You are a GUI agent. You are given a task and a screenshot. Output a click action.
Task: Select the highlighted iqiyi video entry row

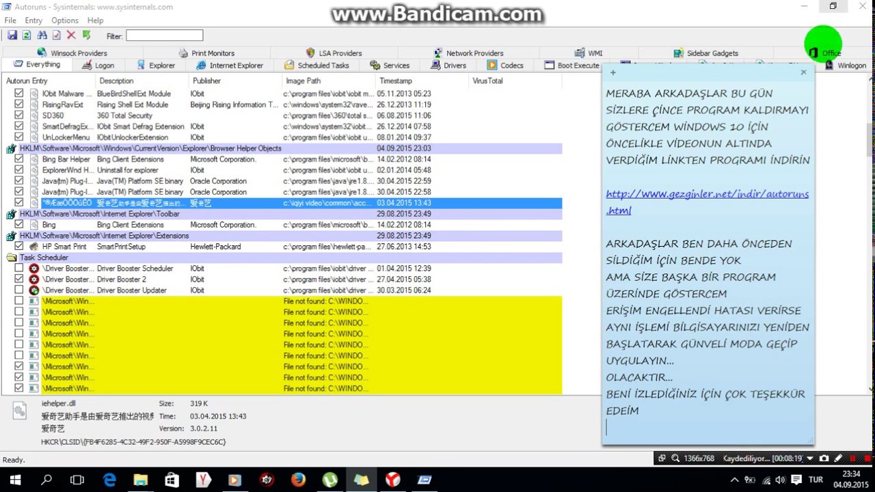click(x=282, y=203)
